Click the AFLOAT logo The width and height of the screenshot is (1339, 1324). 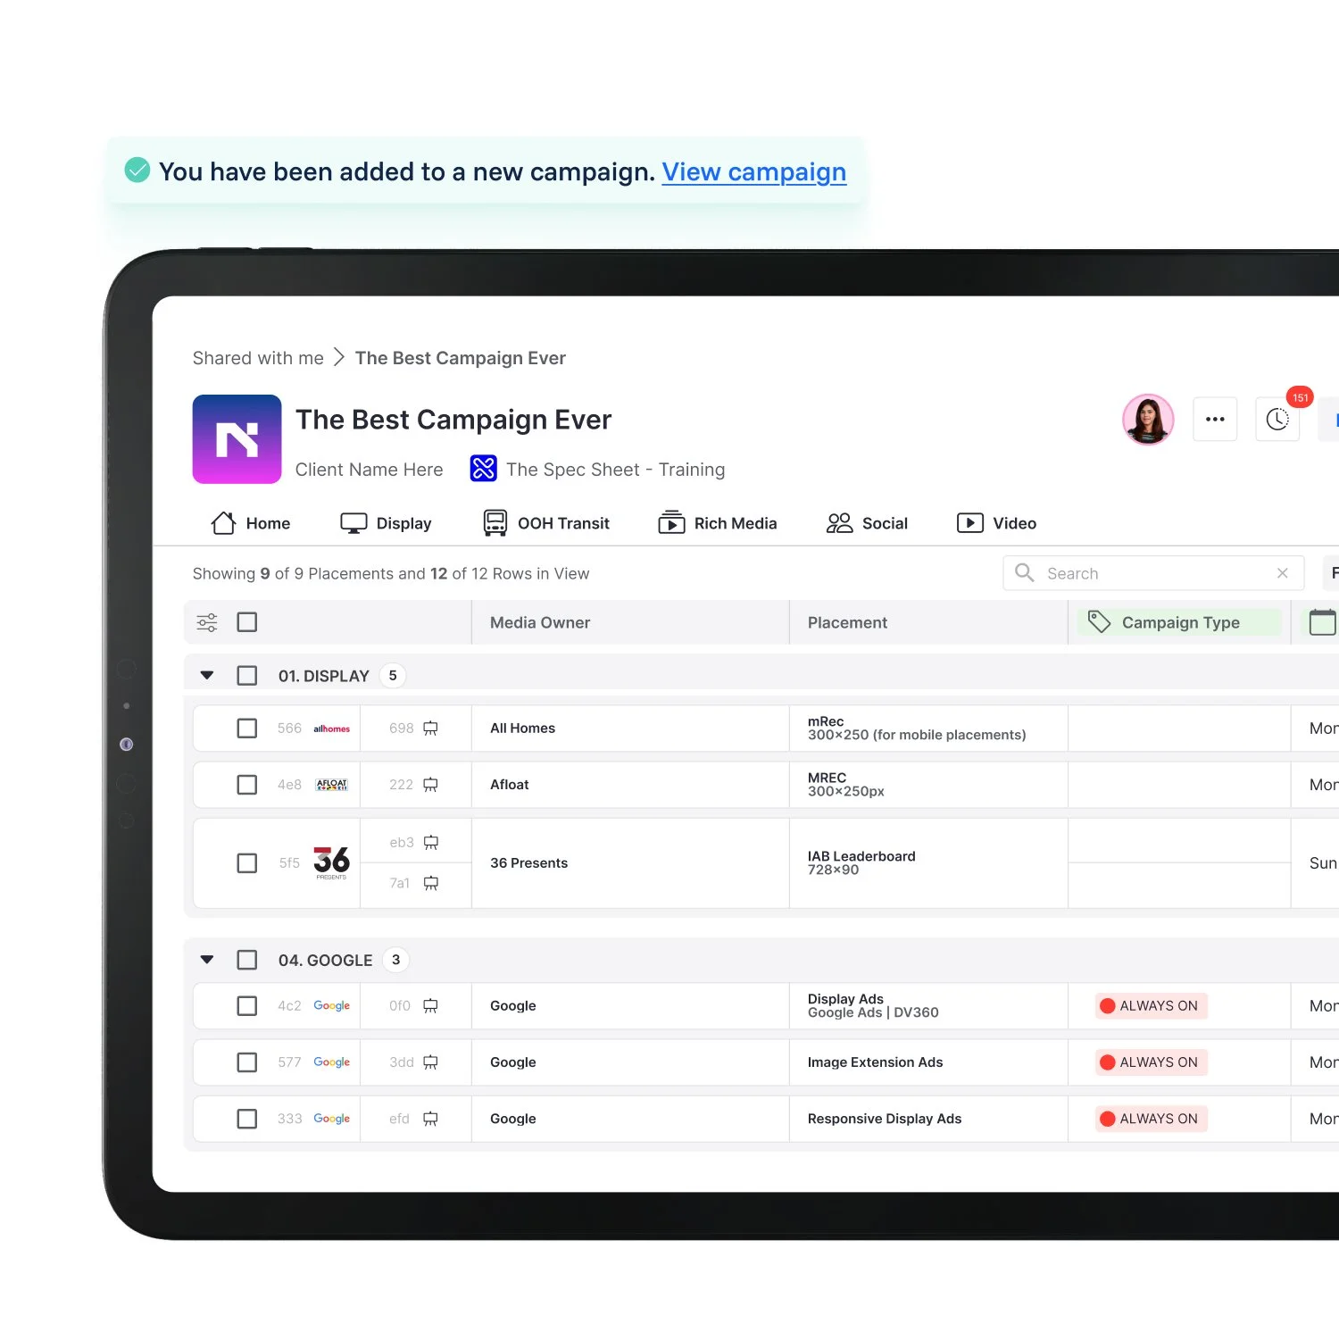pyautogui.click(x=332, y=785)
